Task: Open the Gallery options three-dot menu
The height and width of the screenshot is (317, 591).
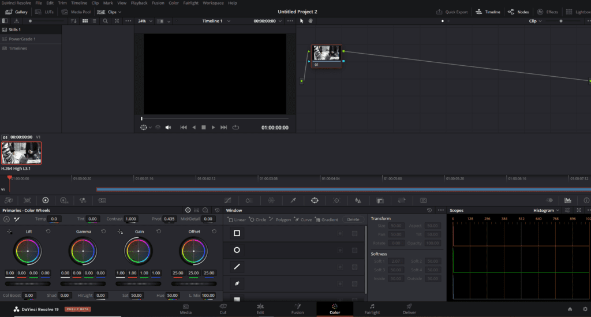Action: click(128, 21)
